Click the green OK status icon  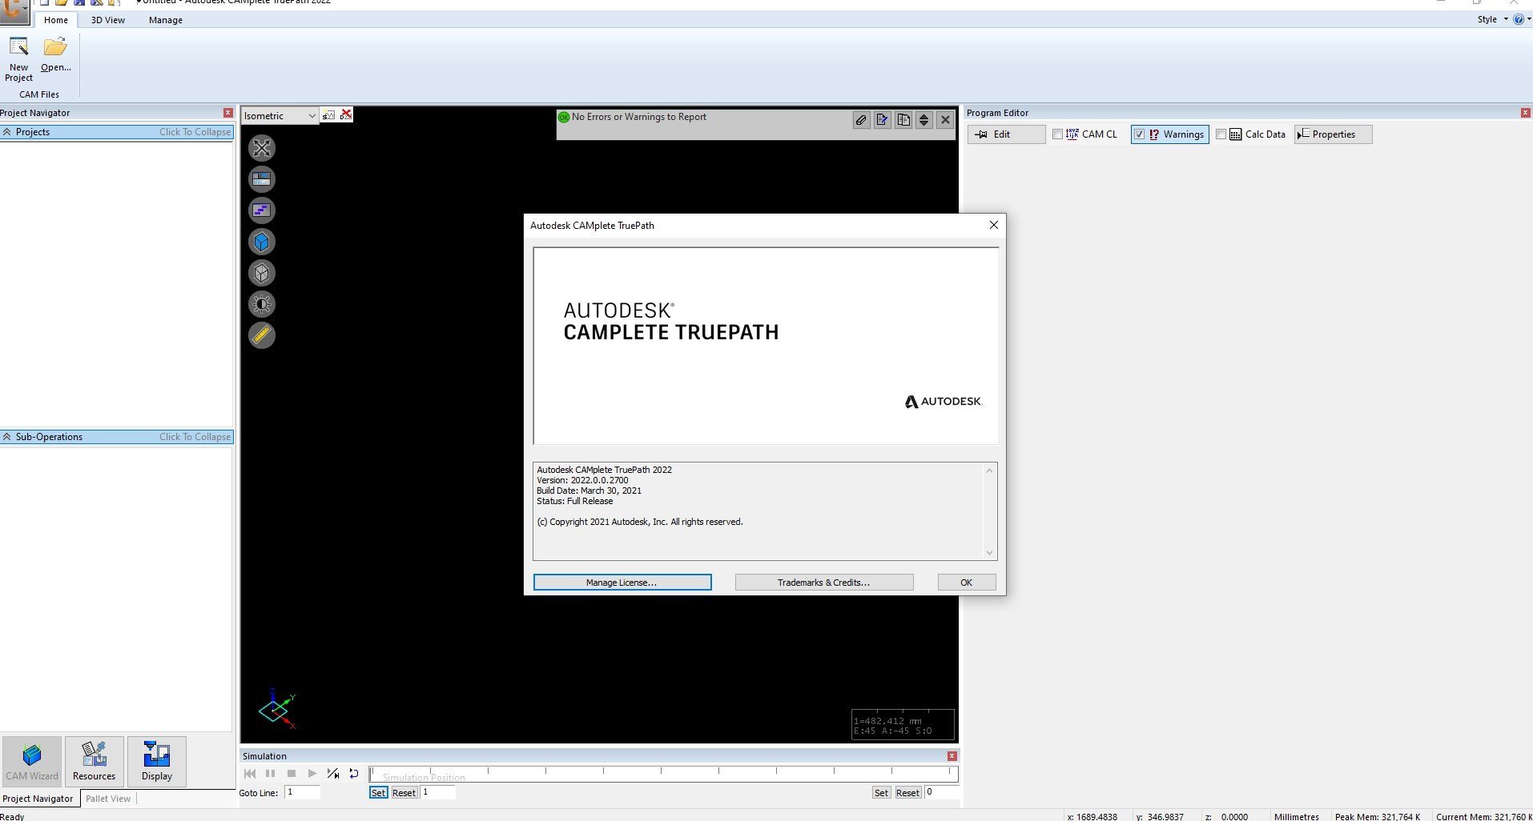(564, 117)
